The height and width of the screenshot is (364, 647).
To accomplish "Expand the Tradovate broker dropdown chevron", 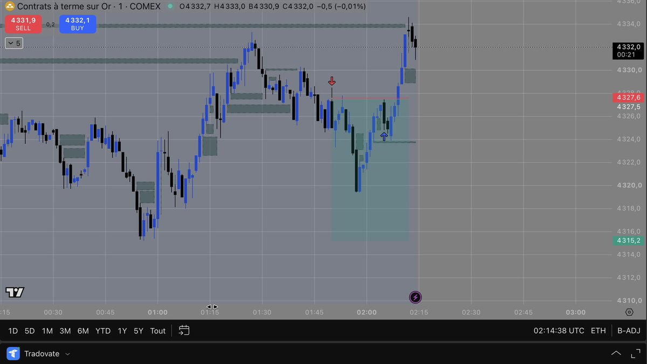I will click(x=67, y=354).
